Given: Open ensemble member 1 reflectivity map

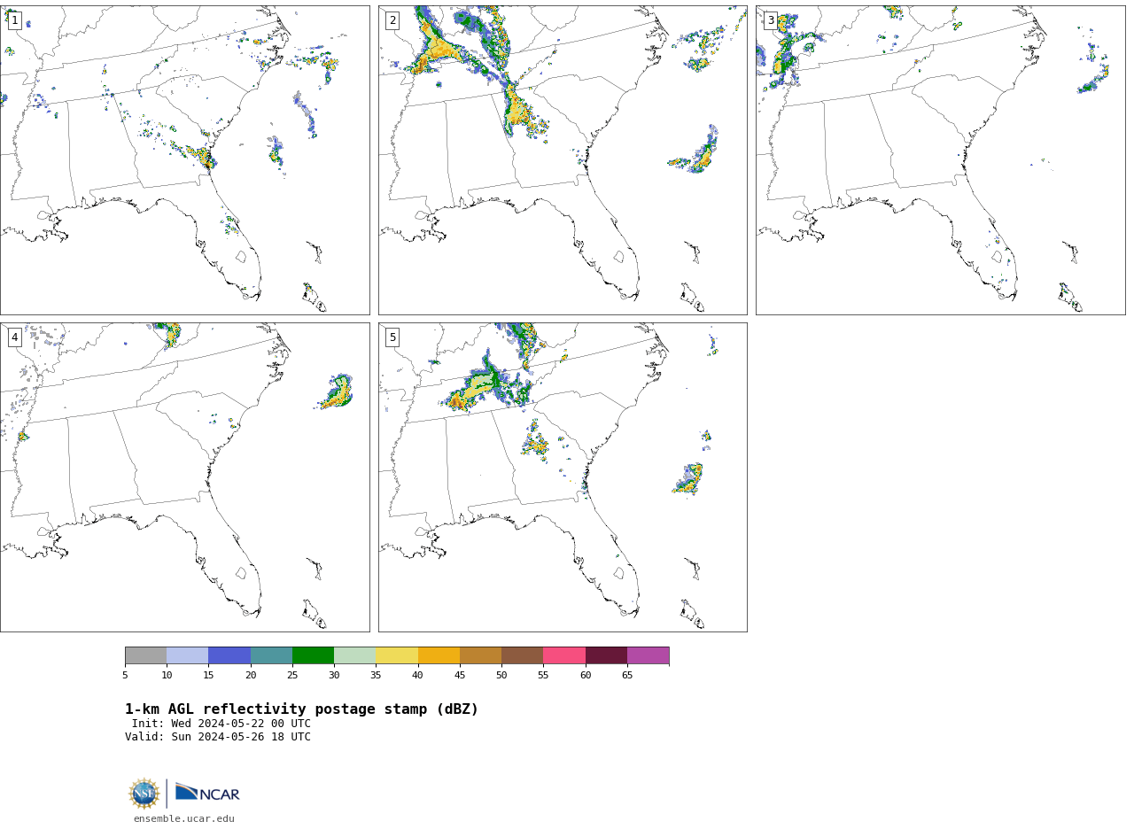Looking at the screenshot, I should point(184,160).
